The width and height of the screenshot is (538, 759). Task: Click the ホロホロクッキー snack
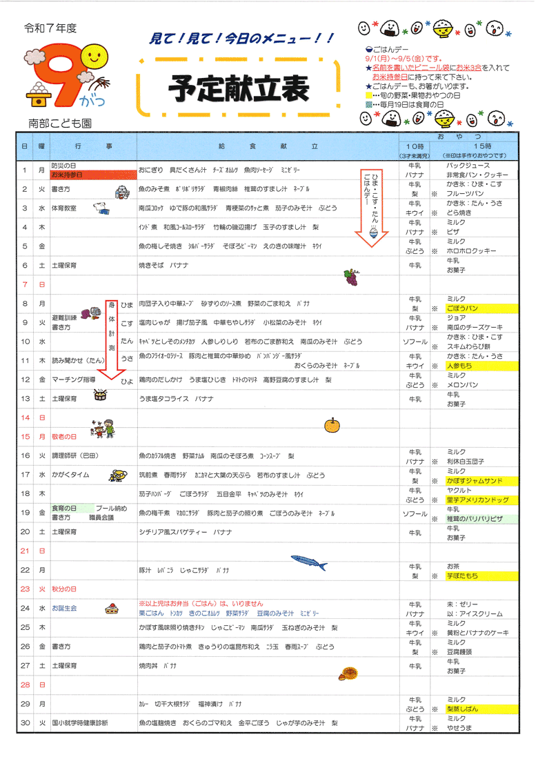point(472,251)
